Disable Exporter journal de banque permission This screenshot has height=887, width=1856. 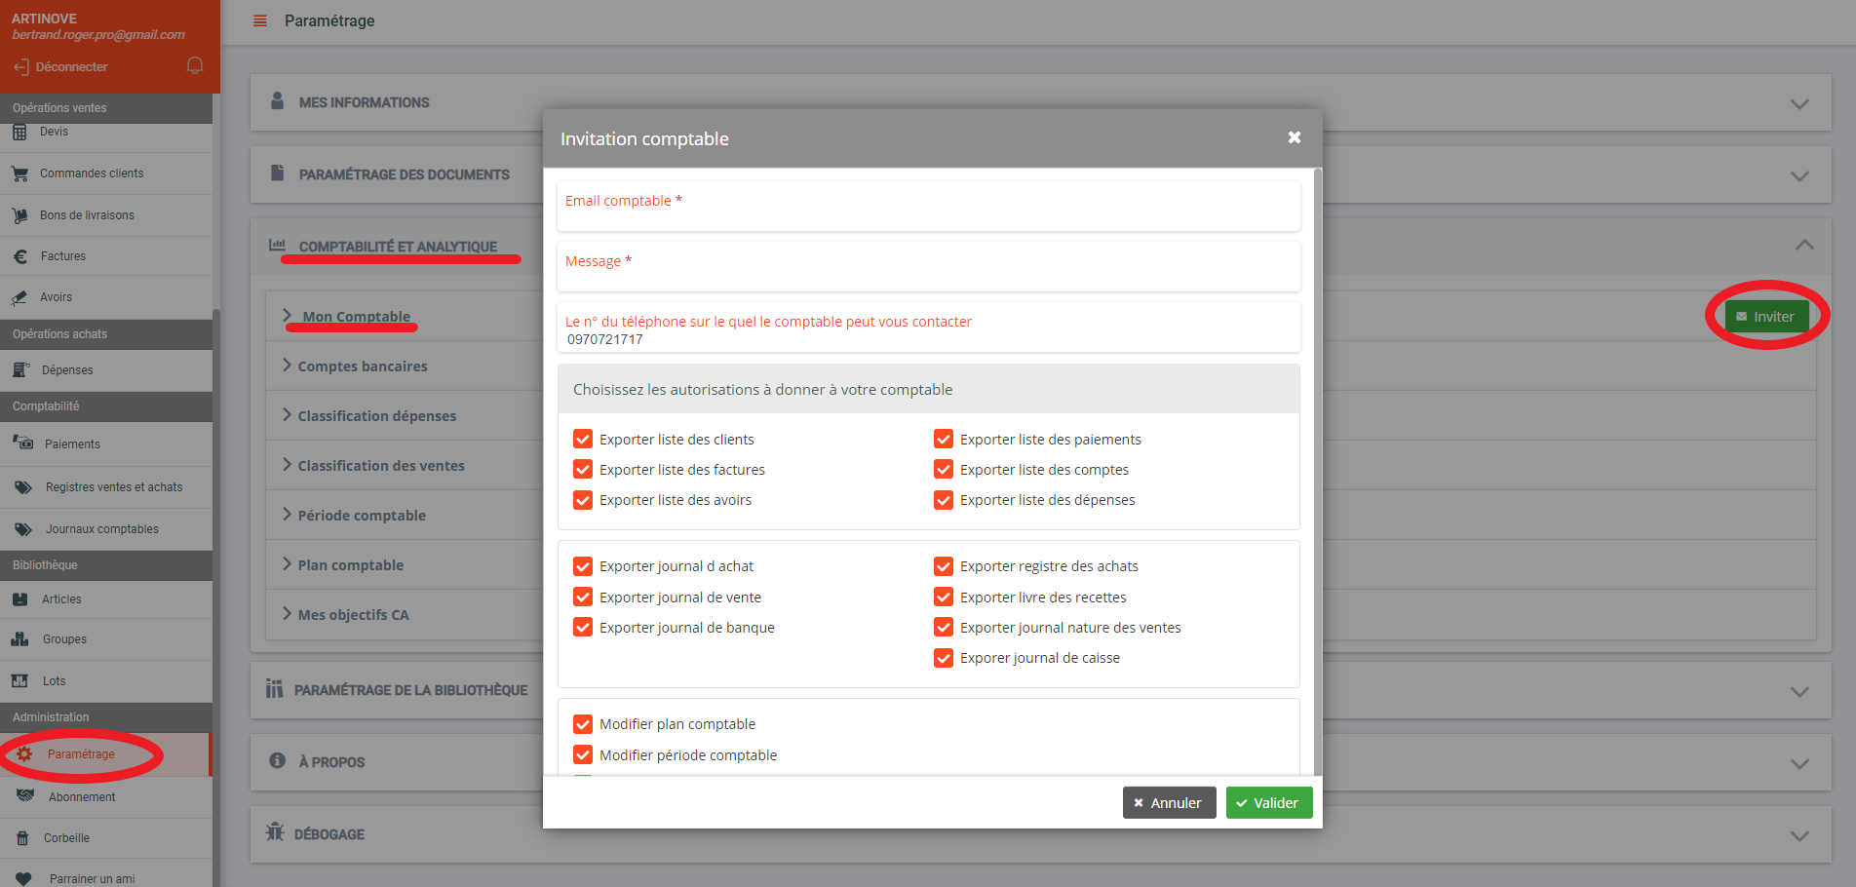(583, 628)
